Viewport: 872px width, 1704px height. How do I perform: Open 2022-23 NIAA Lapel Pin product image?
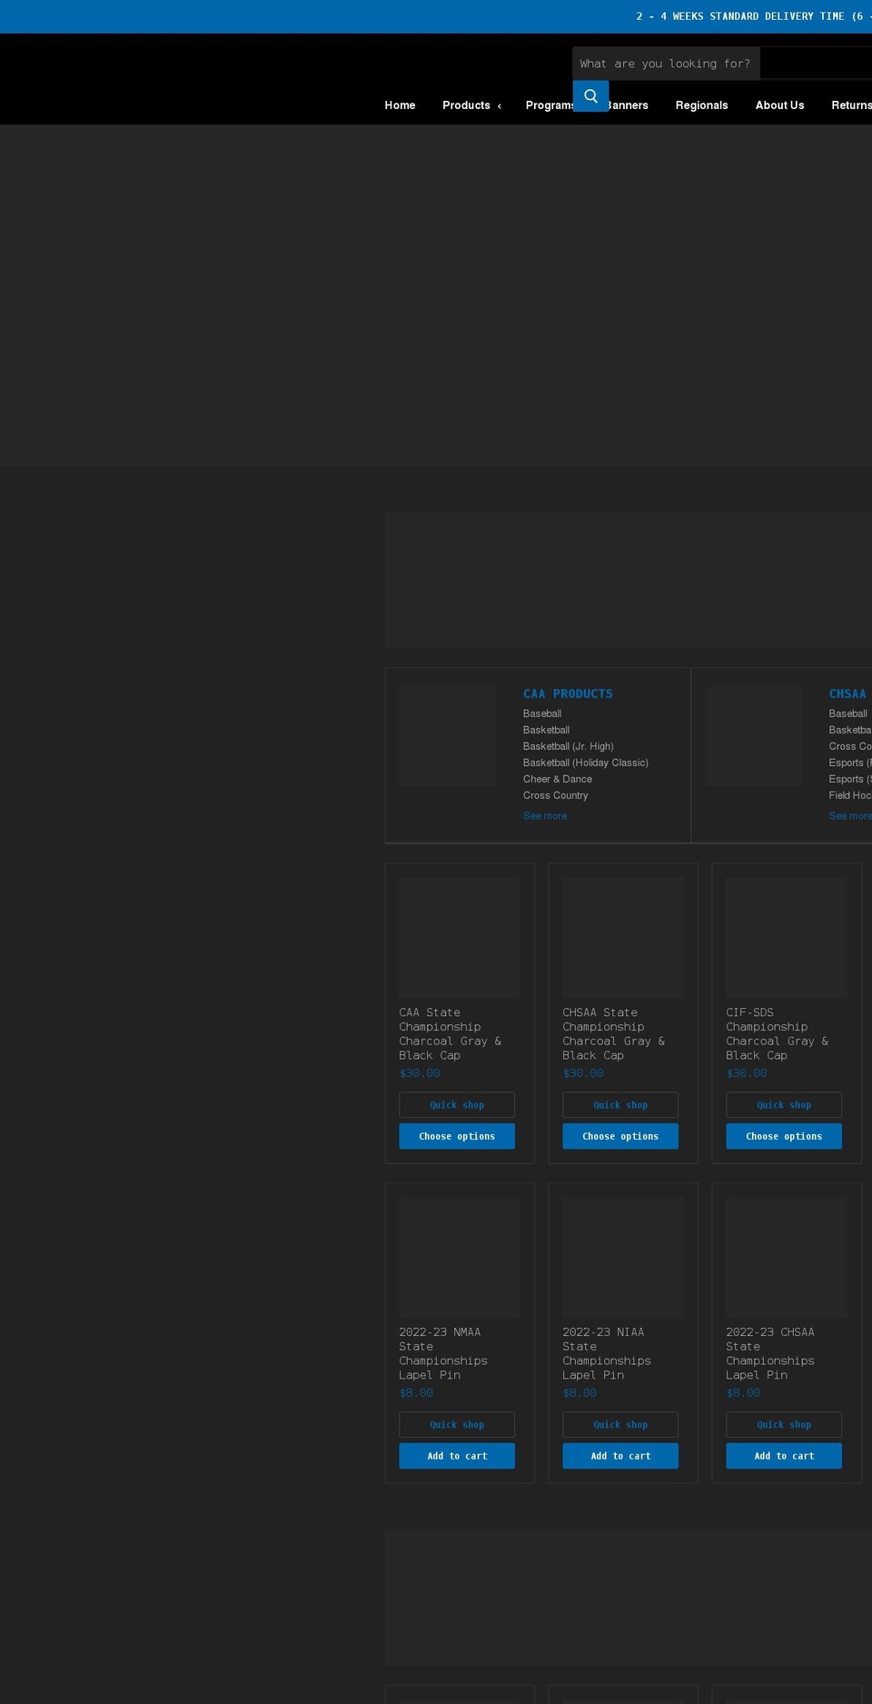(x=623, y=1258)
